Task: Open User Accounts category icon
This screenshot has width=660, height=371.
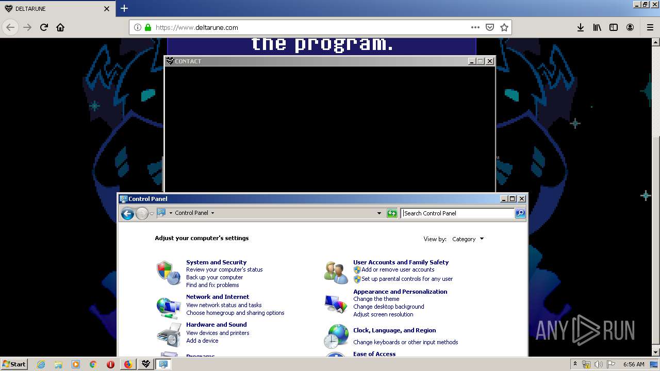Action: [336, 273]
